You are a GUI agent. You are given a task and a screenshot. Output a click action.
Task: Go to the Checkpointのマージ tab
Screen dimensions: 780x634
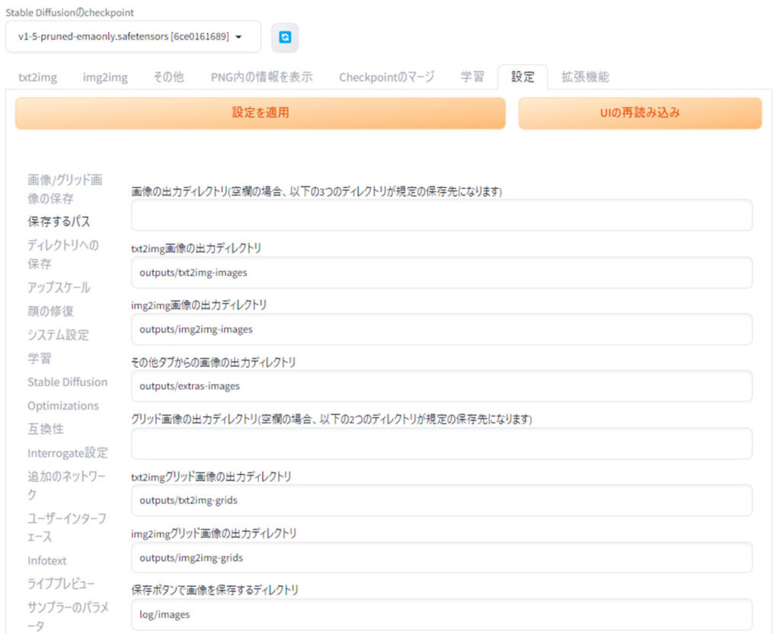click(x=386, y=77)
